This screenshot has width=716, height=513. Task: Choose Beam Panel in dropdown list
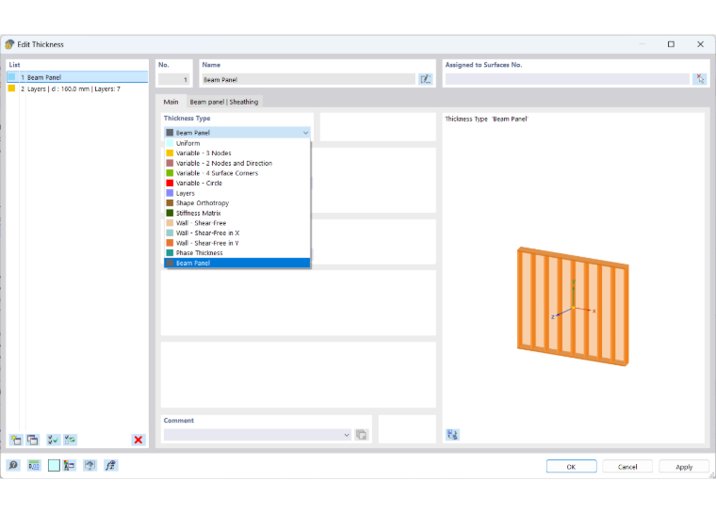click(237, 263)
